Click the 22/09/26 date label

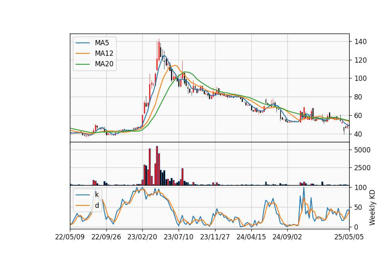[106, 237]
